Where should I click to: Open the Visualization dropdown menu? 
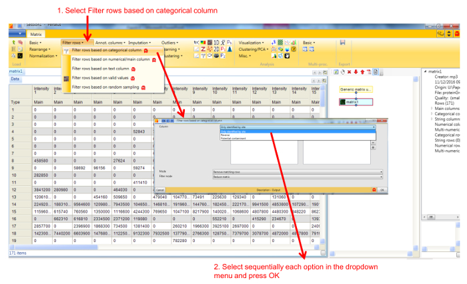tap(252, 43)
